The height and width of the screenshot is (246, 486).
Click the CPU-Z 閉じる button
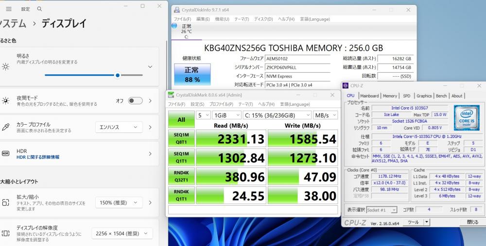472,222
